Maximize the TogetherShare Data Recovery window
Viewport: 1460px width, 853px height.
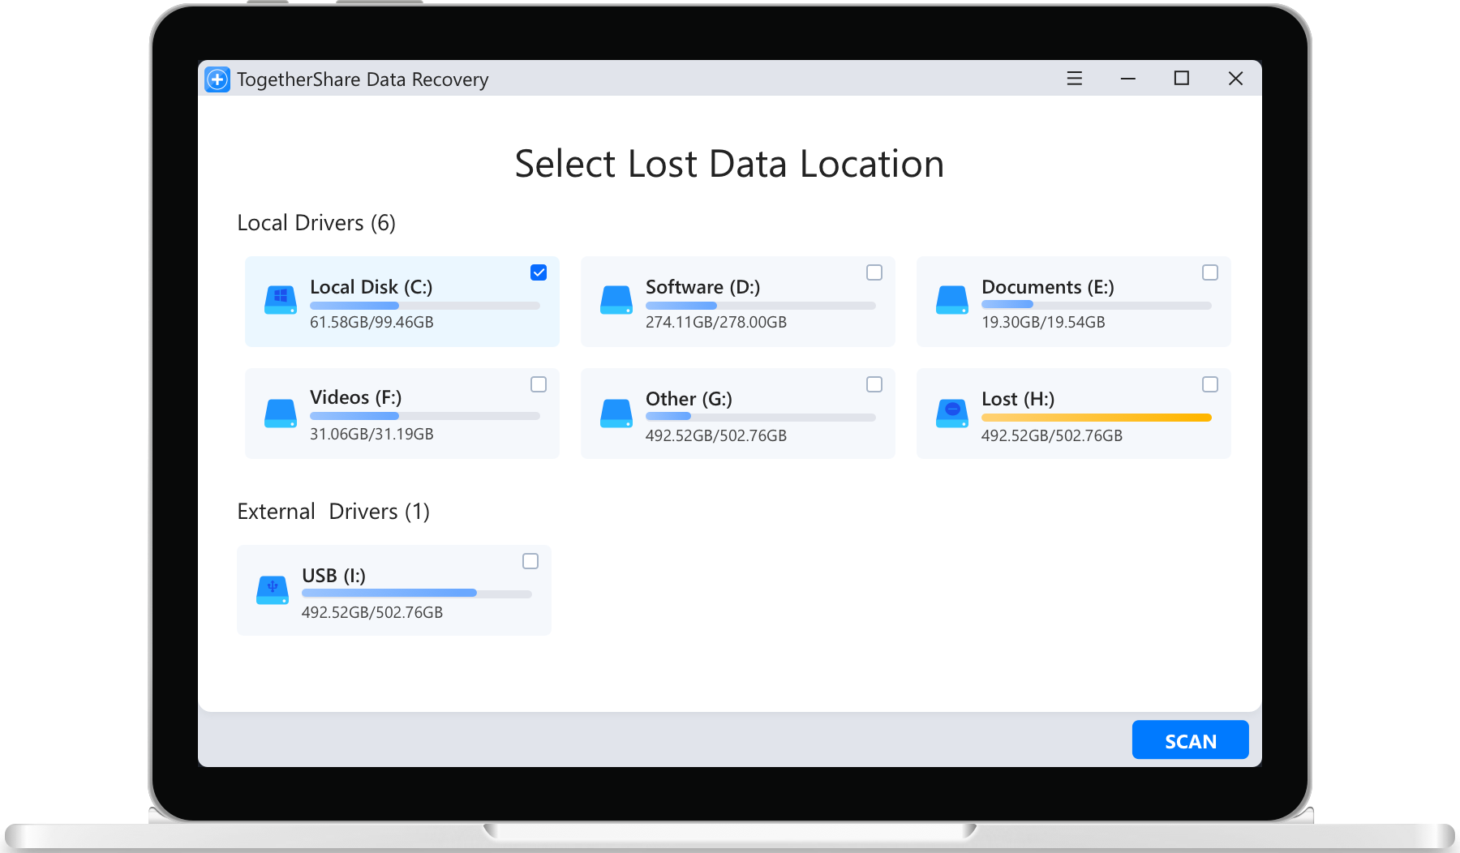tap(1182, 79)
